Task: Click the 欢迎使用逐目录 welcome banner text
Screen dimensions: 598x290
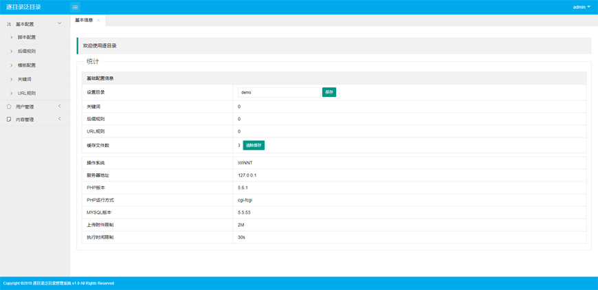Action: [100, 46]
